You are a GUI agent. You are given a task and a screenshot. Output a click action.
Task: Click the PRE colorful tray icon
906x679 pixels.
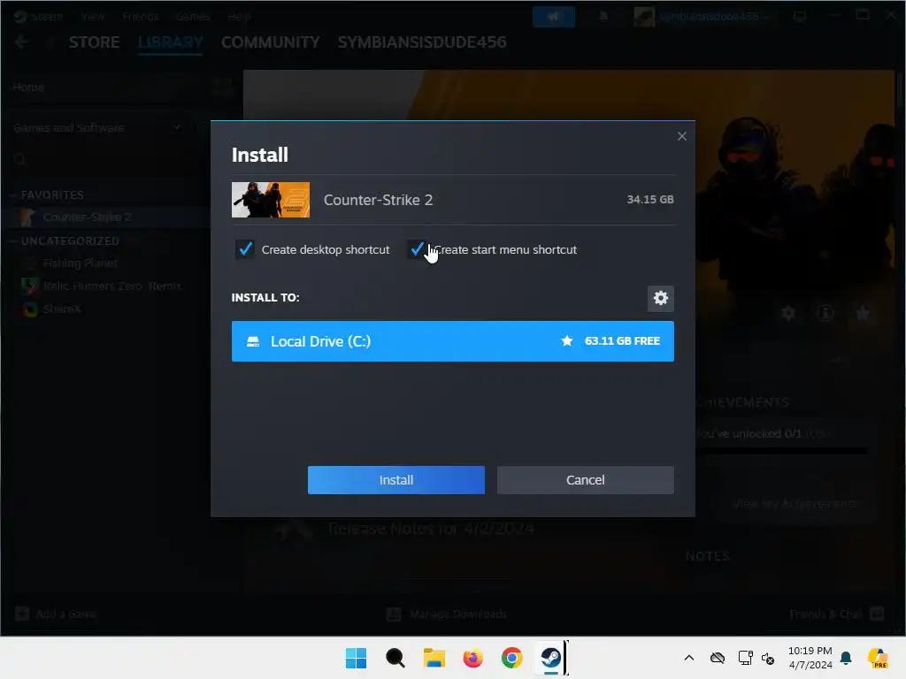pos(878,658)
